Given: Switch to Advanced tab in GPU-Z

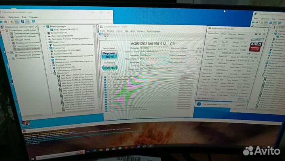Looking at the screenshot, I should click(x=232, y=34).
